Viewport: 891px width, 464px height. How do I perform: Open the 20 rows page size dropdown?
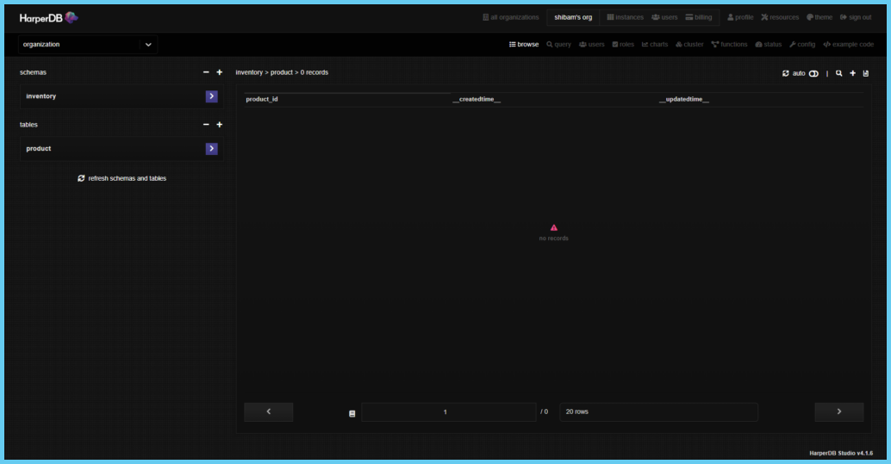(658, 412)
